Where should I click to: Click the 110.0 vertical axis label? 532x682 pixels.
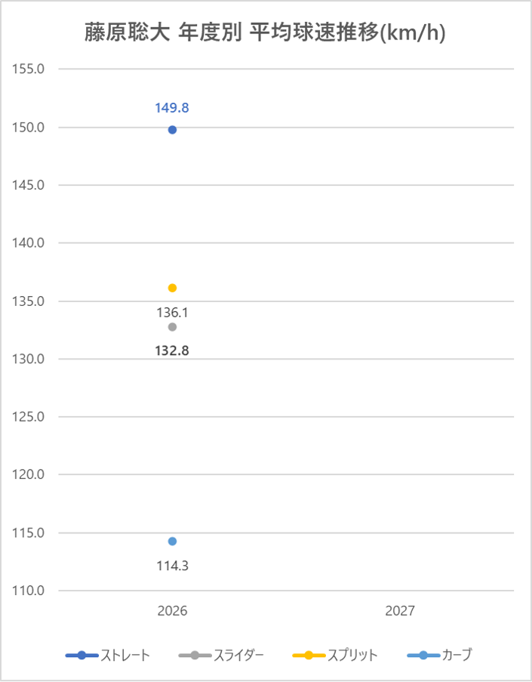click(30, 591)
